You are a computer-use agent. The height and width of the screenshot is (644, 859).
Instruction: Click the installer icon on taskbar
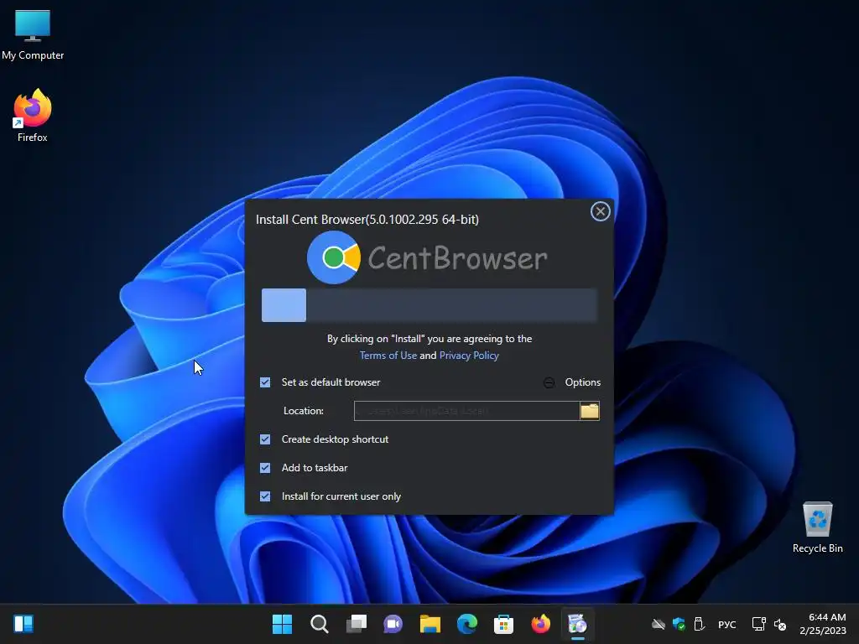[x=577, y=624]
